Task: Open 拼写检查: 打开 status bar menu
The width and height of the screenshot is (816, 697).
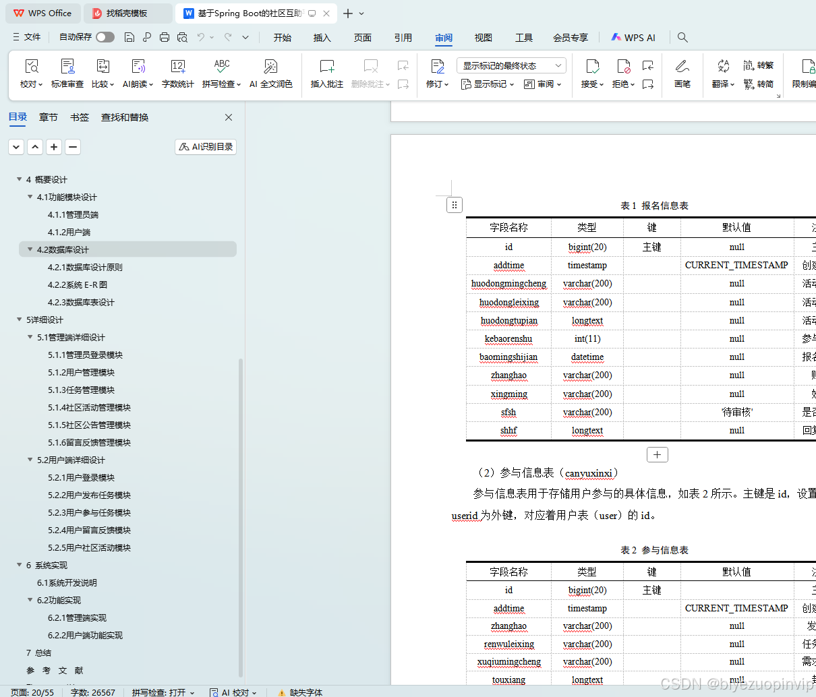Action: tap(163, 692)
